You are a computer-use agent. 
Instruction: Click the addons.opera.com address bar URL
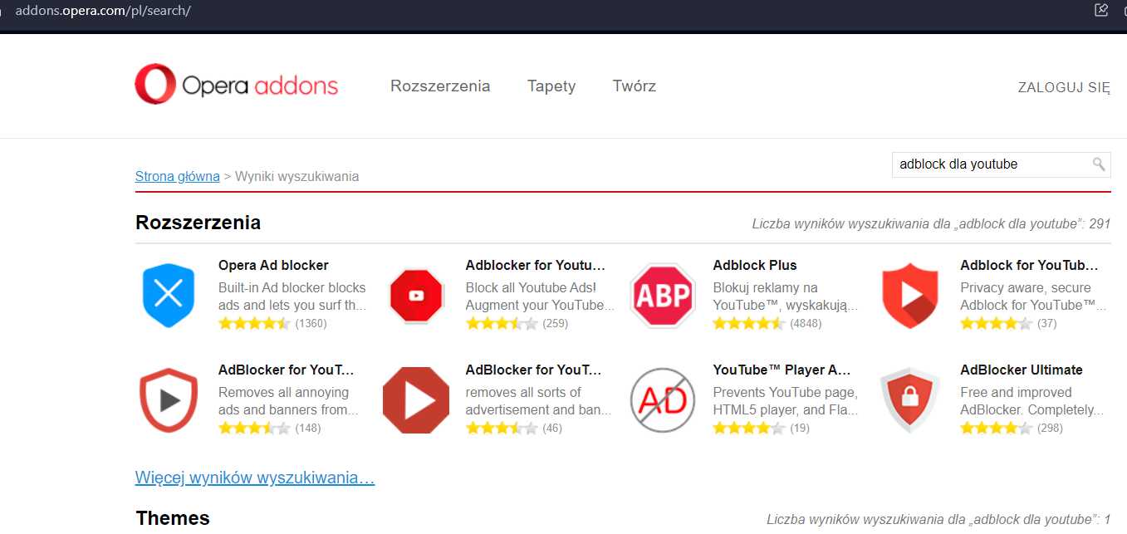[x=103, y=11]
